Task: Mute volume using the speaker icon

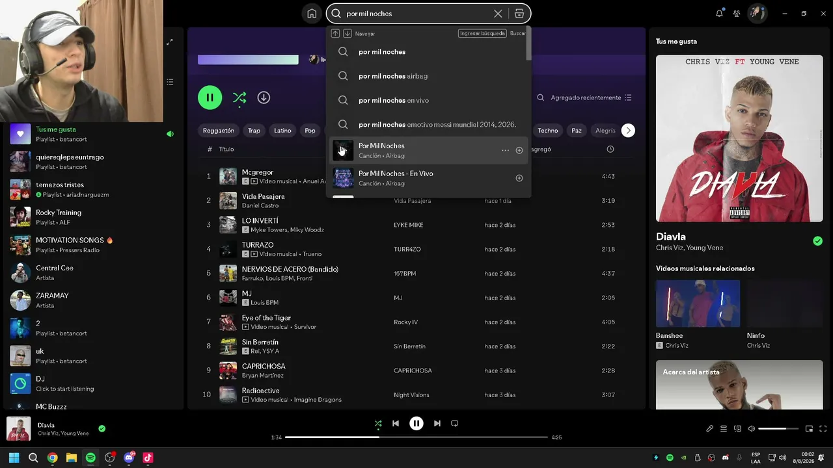Action: point(751,429)
